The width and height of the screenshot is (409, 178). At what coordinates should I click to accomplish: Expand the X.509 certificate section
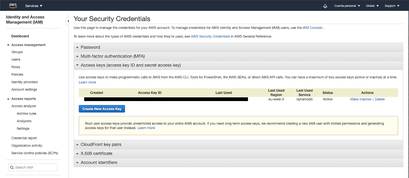238,153
